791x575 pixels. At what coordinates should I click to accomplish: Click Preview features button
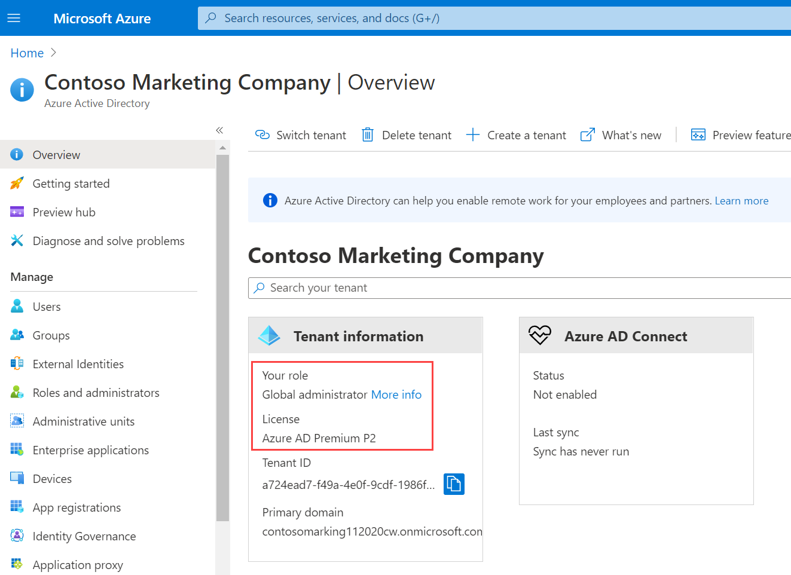coord(741,135)
